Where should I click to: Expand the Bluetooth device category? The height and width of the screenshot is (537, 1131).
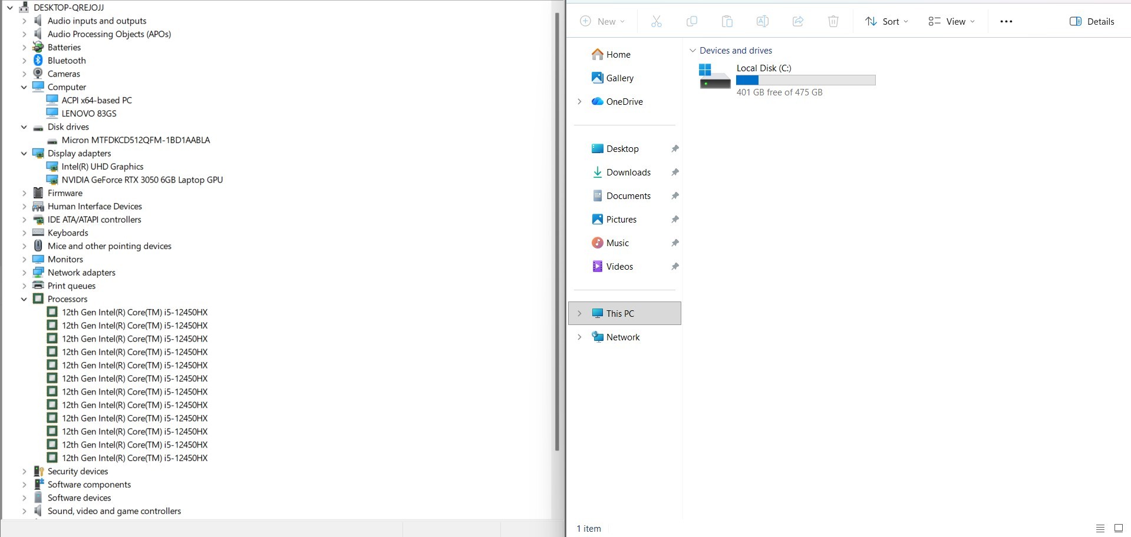(24, 61)
